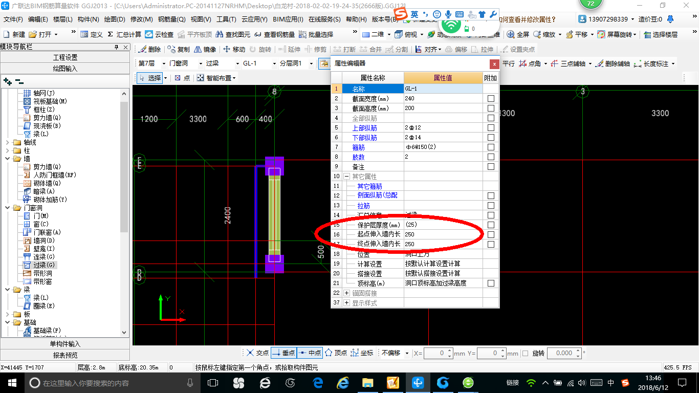The width and height of the screenshot is (699, 393).
Task: Click the 删除辅轴 delete auxiliary axis tool
Action: click(613, 63)
